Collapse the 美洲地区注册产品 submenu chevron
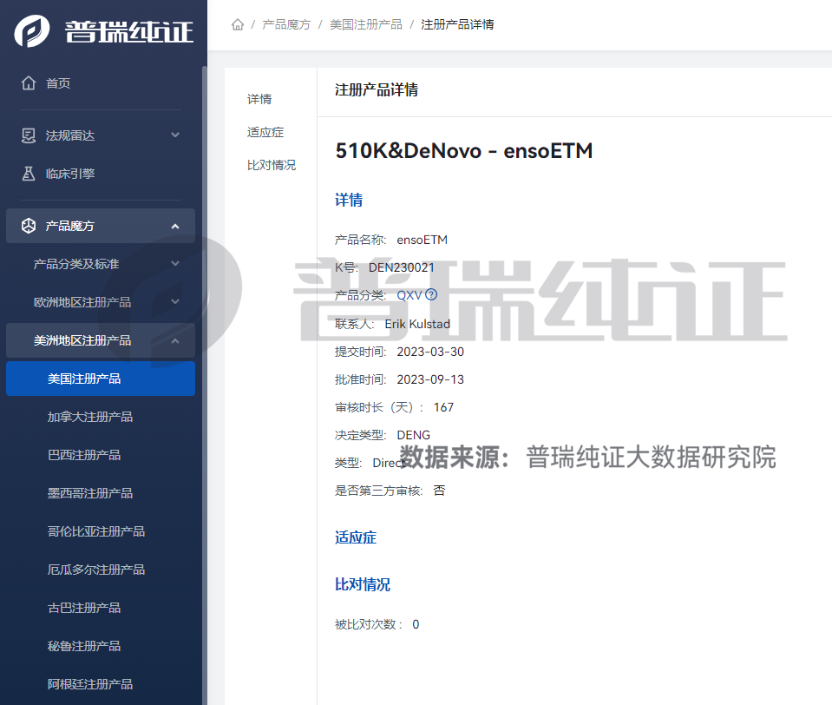 pos(175,341)
